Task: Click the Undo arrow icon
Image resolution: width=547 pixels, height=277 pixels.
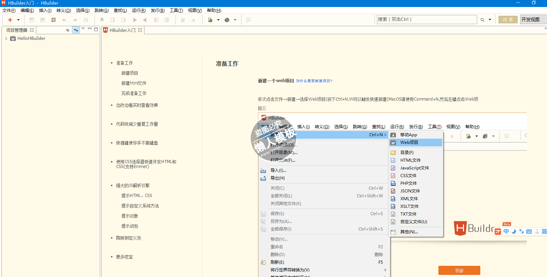Action: click(x=64, y=20)
